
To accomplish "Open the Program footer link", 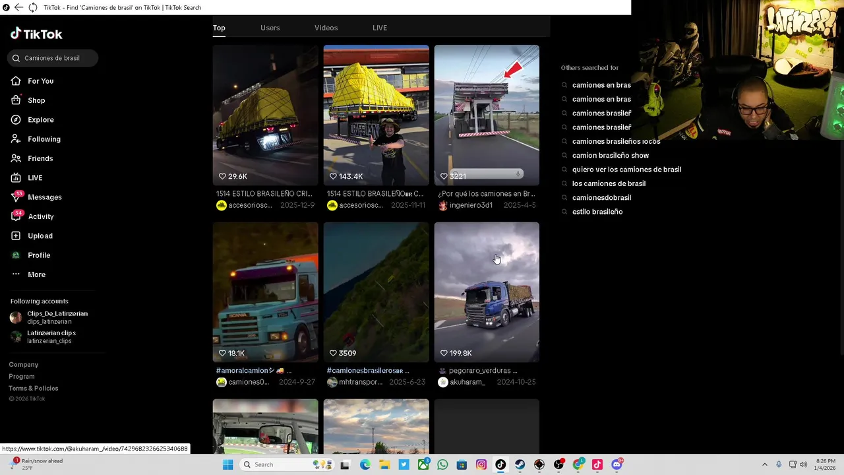I will [x=22, y=377].
